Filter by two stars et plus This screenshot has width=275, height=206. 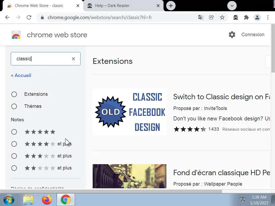pos(14,168)
